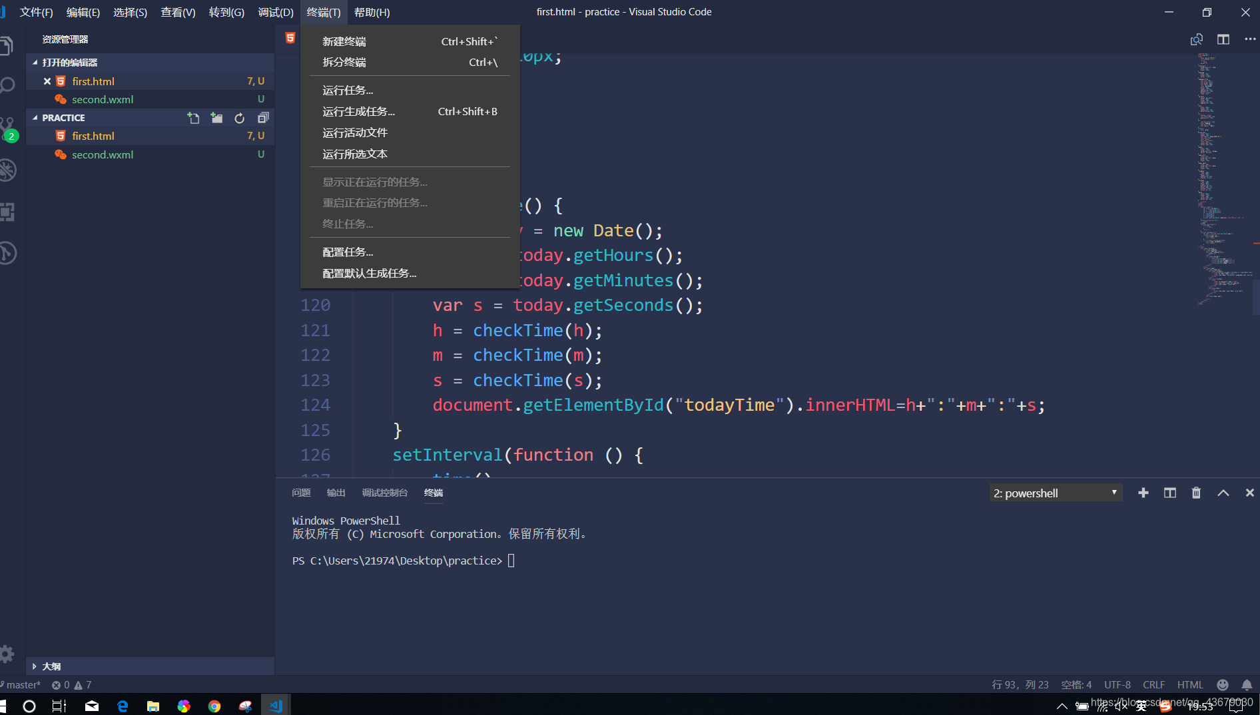Viewport: 1260px width, 715px height.
Task: Expand the 大纲 outline section
Action: 150,666
